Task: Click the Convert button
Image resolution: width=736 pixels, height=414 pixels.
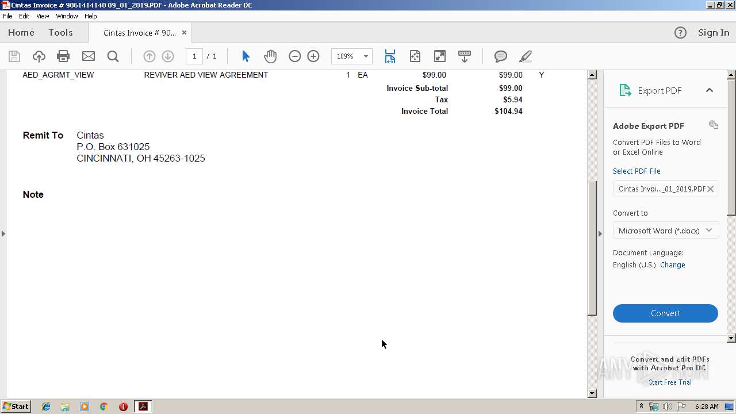Action: click(x=665, y=313)
